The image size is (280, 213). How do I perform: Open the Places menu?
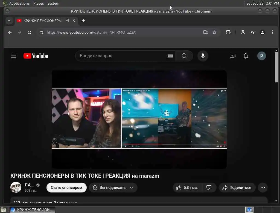point(39,3)
